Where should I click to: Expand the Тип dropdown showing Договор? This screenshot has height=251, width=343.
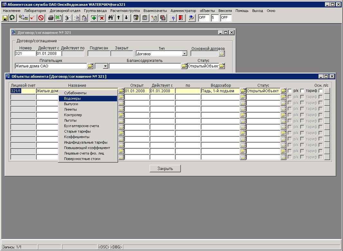point(184,54)
